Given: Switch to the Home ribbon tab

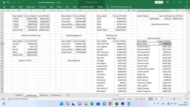Looking at the screenshot, I should (x=12, y=7).
